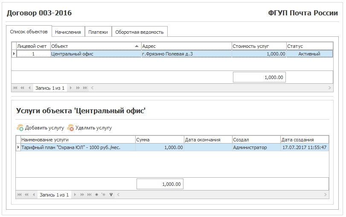The height and width of the screenshot is (217, 346).
Task: Click the Администратор cell
Action: pyautogui.click(x=256, y=147)
